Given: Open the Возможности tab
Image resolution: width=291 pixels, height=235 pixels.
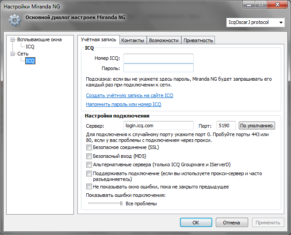Looking at the screenshot, I should coord(164,40).
